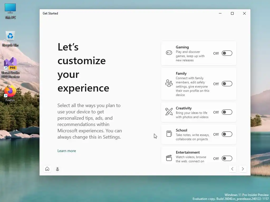The width and height of the screenshot is (270, 202).
Task: Click the Off label next to Gaming
Action: click(216, 53)
